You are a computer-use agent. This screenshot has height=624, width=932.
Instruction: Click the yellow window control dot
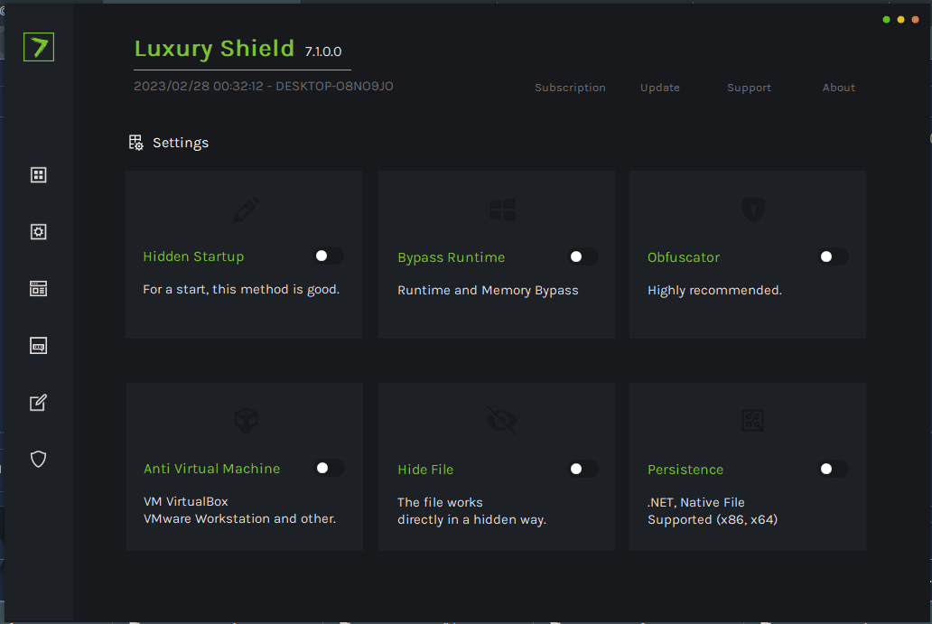point(900,20)
